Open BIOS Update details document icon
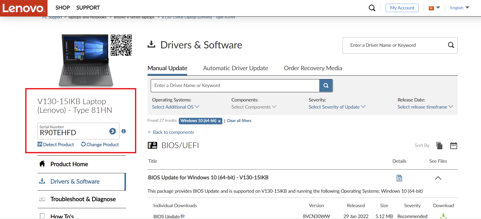The width and height of the screenshot is (481, 219). coord(399,178)
